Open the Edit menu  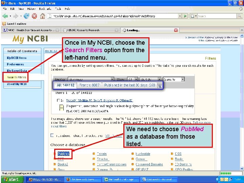(x=13, y=9)
